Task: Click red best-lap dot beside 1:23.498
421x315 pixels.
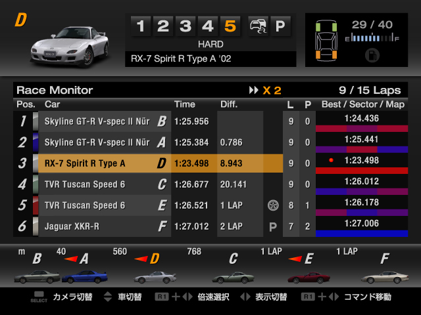Action: click(x=332, y=160)
